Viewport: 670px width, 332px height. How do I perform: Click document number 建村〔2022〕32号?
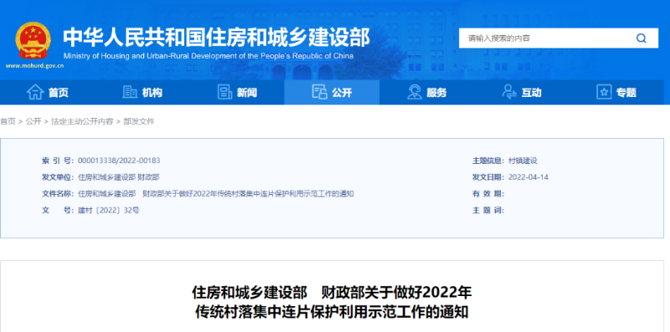[109, 211]
